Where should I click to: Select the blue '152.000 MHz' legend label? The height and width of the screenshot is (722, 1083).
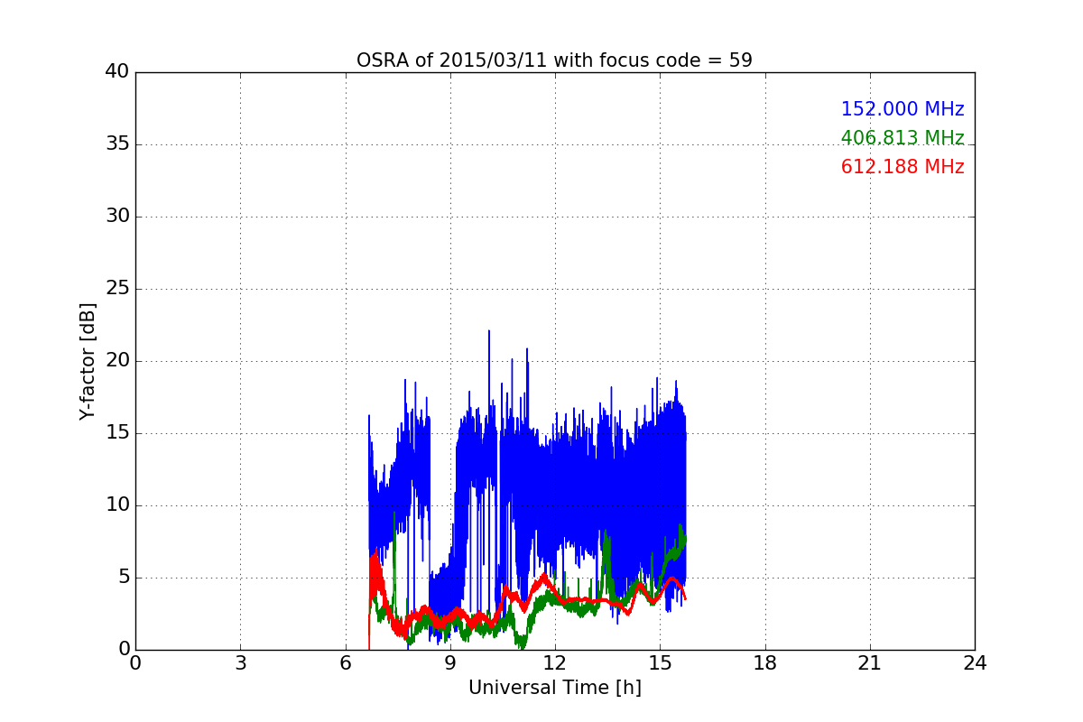click(902, 109)
